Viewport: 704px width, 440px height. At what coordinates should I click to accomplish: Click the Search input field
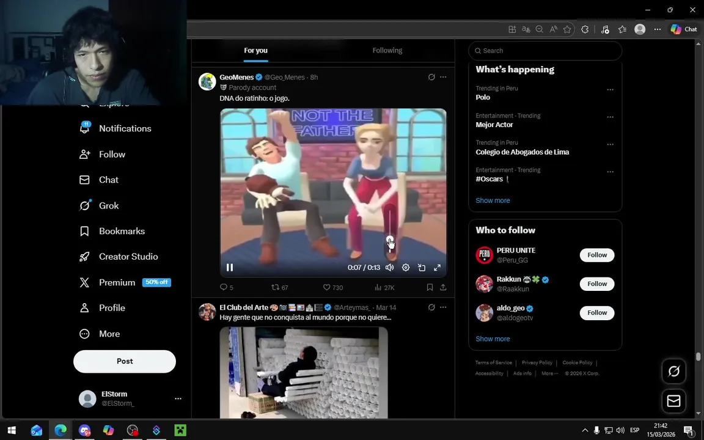(x=545, y=51)
